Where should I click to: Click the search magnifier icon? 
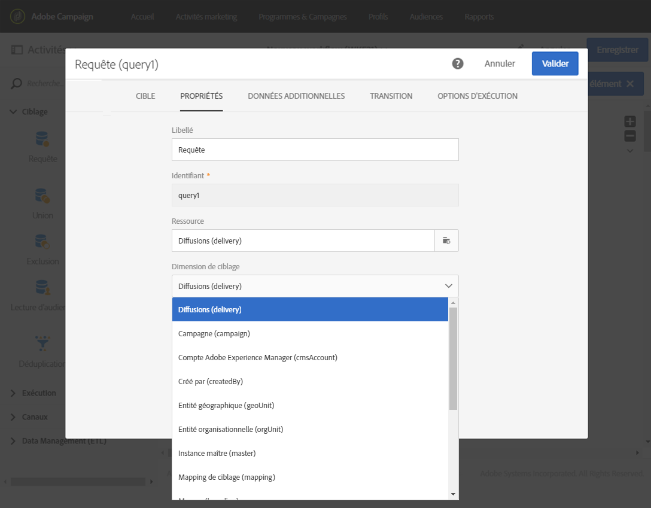(x=17, y=84)
